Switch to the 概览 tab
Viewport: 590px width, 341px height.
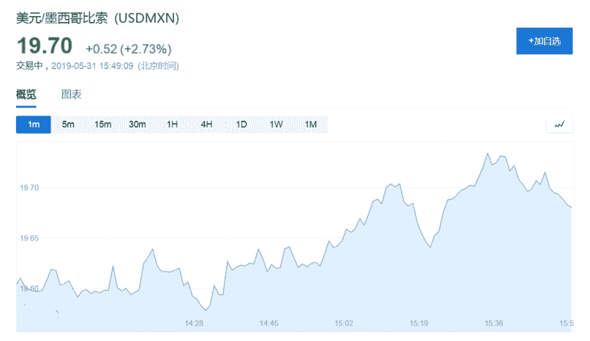pos(26,94)
